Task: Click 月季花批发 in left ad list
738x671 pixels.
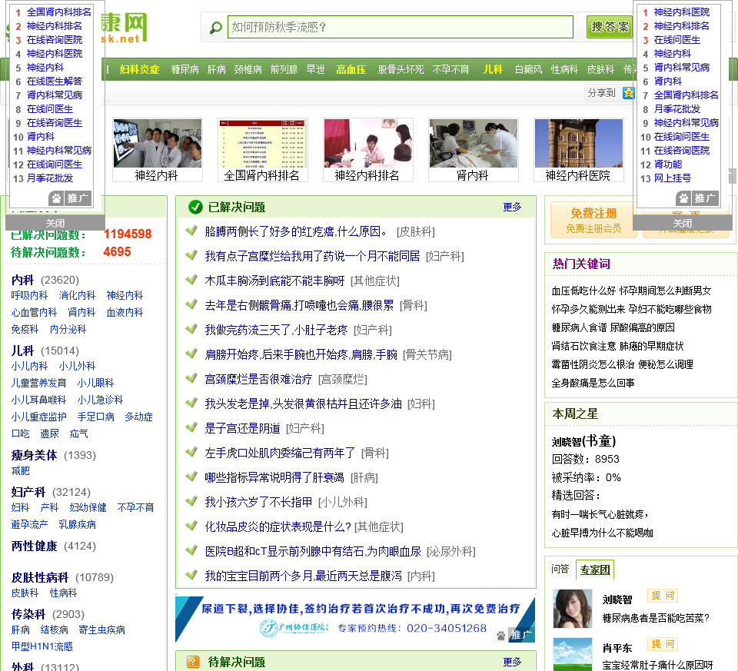Action: pyautogui.click(x=50, y=178)
